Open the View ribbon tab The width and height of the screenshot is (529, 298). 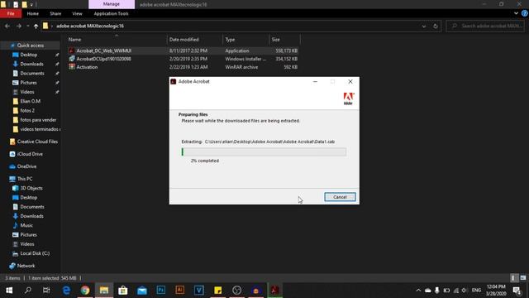pyautogui.click(x=77, y=13)
